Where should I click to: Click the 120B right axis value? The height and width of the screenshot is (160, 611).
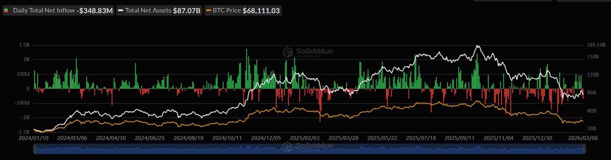(593, 75)
